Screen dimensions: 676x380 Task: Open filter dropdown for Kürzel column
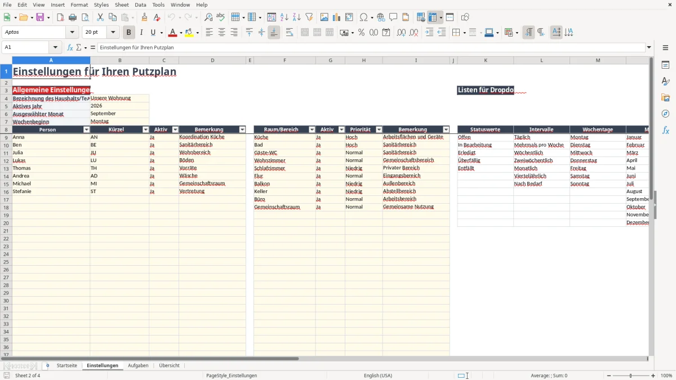(x=145, y=129)
